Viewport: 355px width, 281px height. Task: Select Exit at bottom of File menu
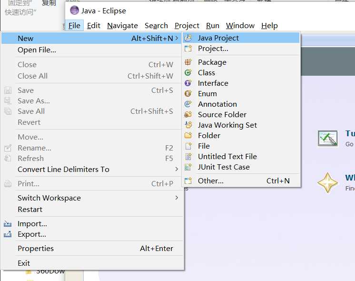[92, 263]
